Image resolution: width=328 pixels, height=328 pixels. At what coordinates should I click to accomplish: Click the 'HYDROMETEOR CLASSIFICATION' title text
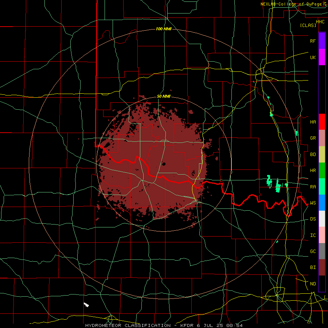[128, 325]
